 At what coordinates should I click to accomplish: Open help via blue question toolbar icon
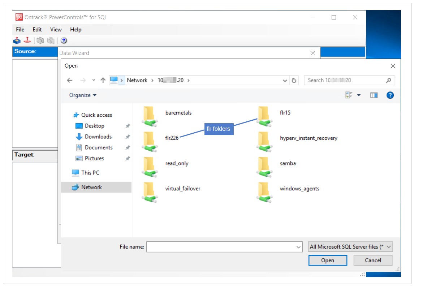(64, 40)
